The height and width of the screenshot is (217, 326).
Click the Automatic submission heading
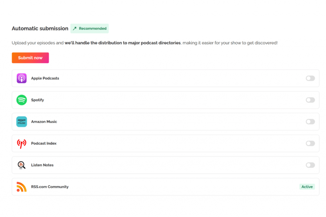coord(40,29)
